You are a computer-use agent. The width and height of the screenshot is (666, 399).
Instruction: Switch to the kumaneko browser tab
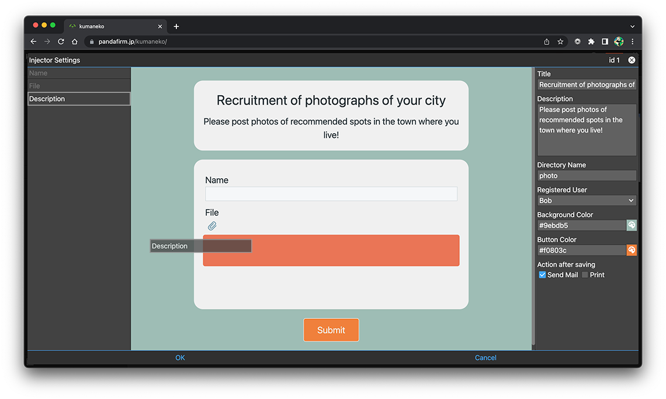[x=111, y=26]
